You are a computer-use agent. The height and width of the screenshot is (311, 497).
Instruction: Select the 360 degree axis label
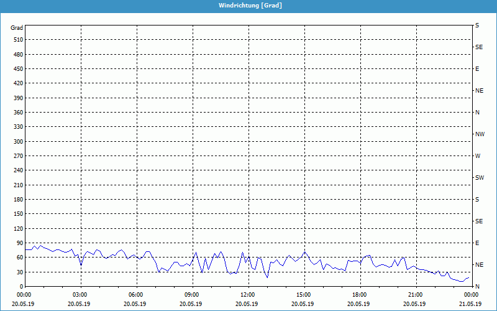tap(17, 113)
